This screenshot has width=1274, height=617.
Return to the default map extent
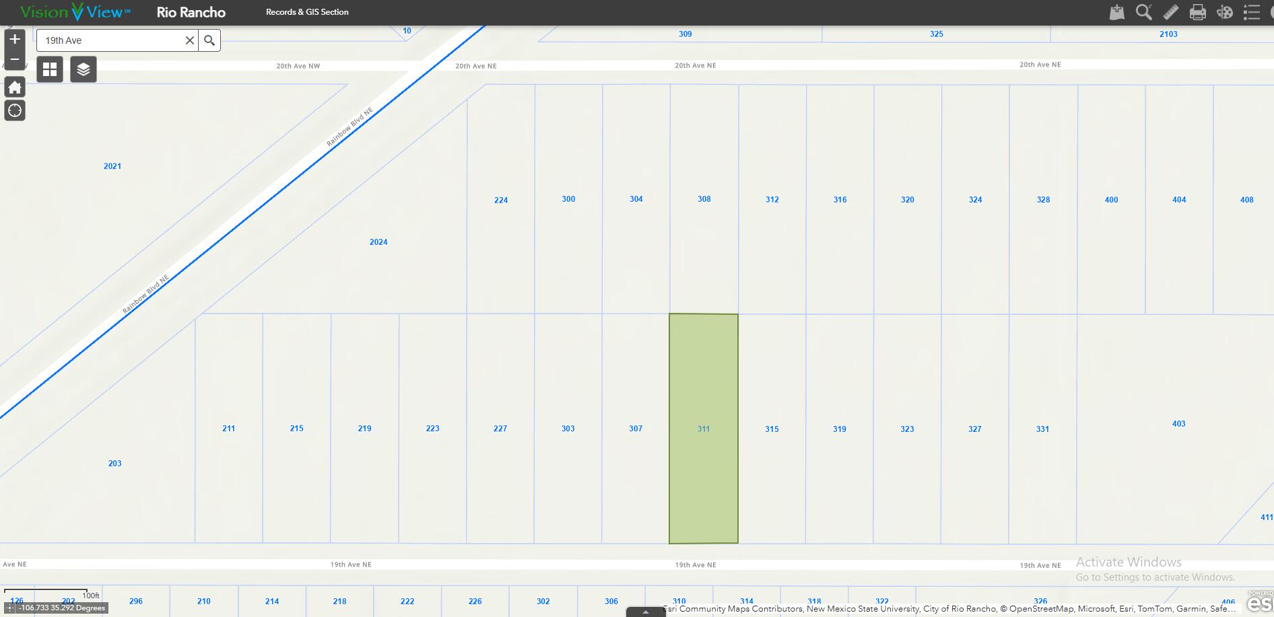(15, 87)
